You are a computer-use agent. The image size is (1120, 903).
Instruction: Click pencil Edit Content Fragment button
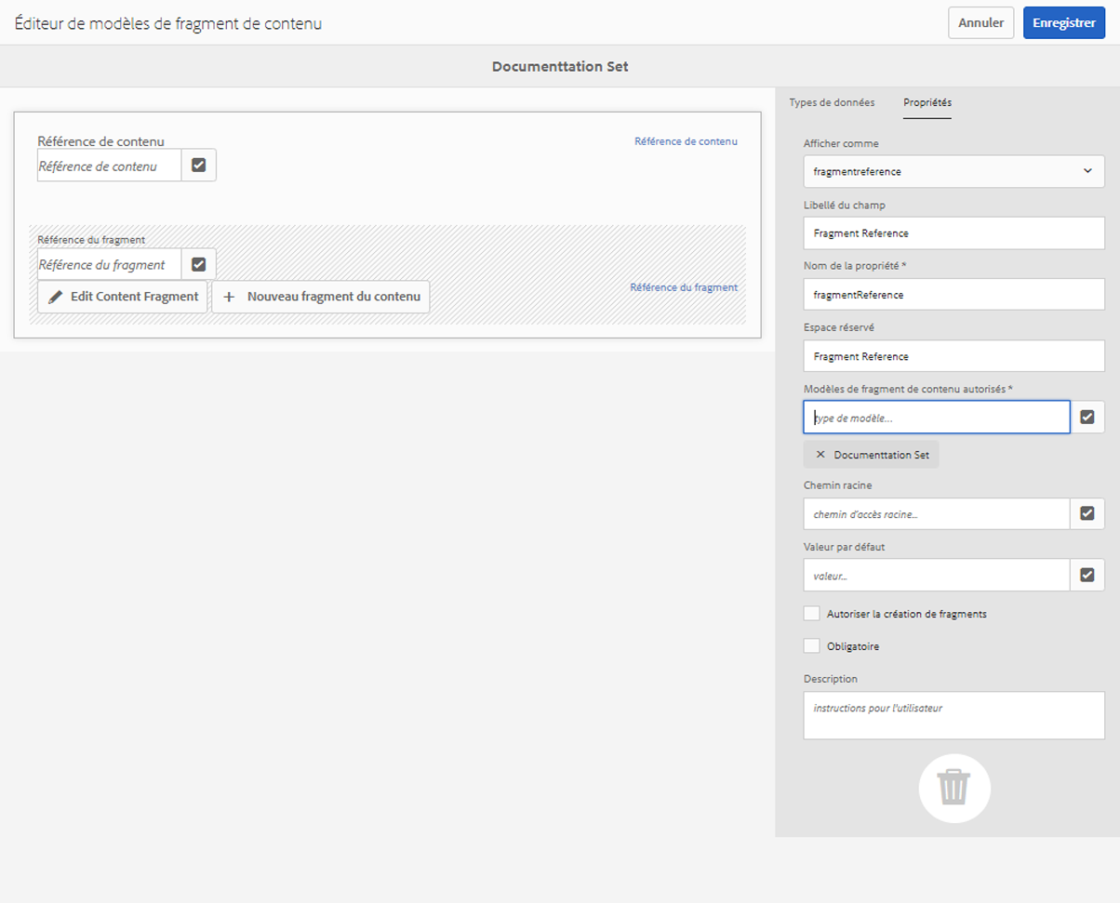tap(123, 297)
